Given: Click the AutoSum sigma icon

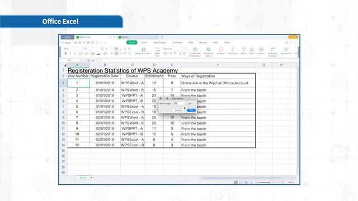Looking at the screenshot, I should 233,49.
